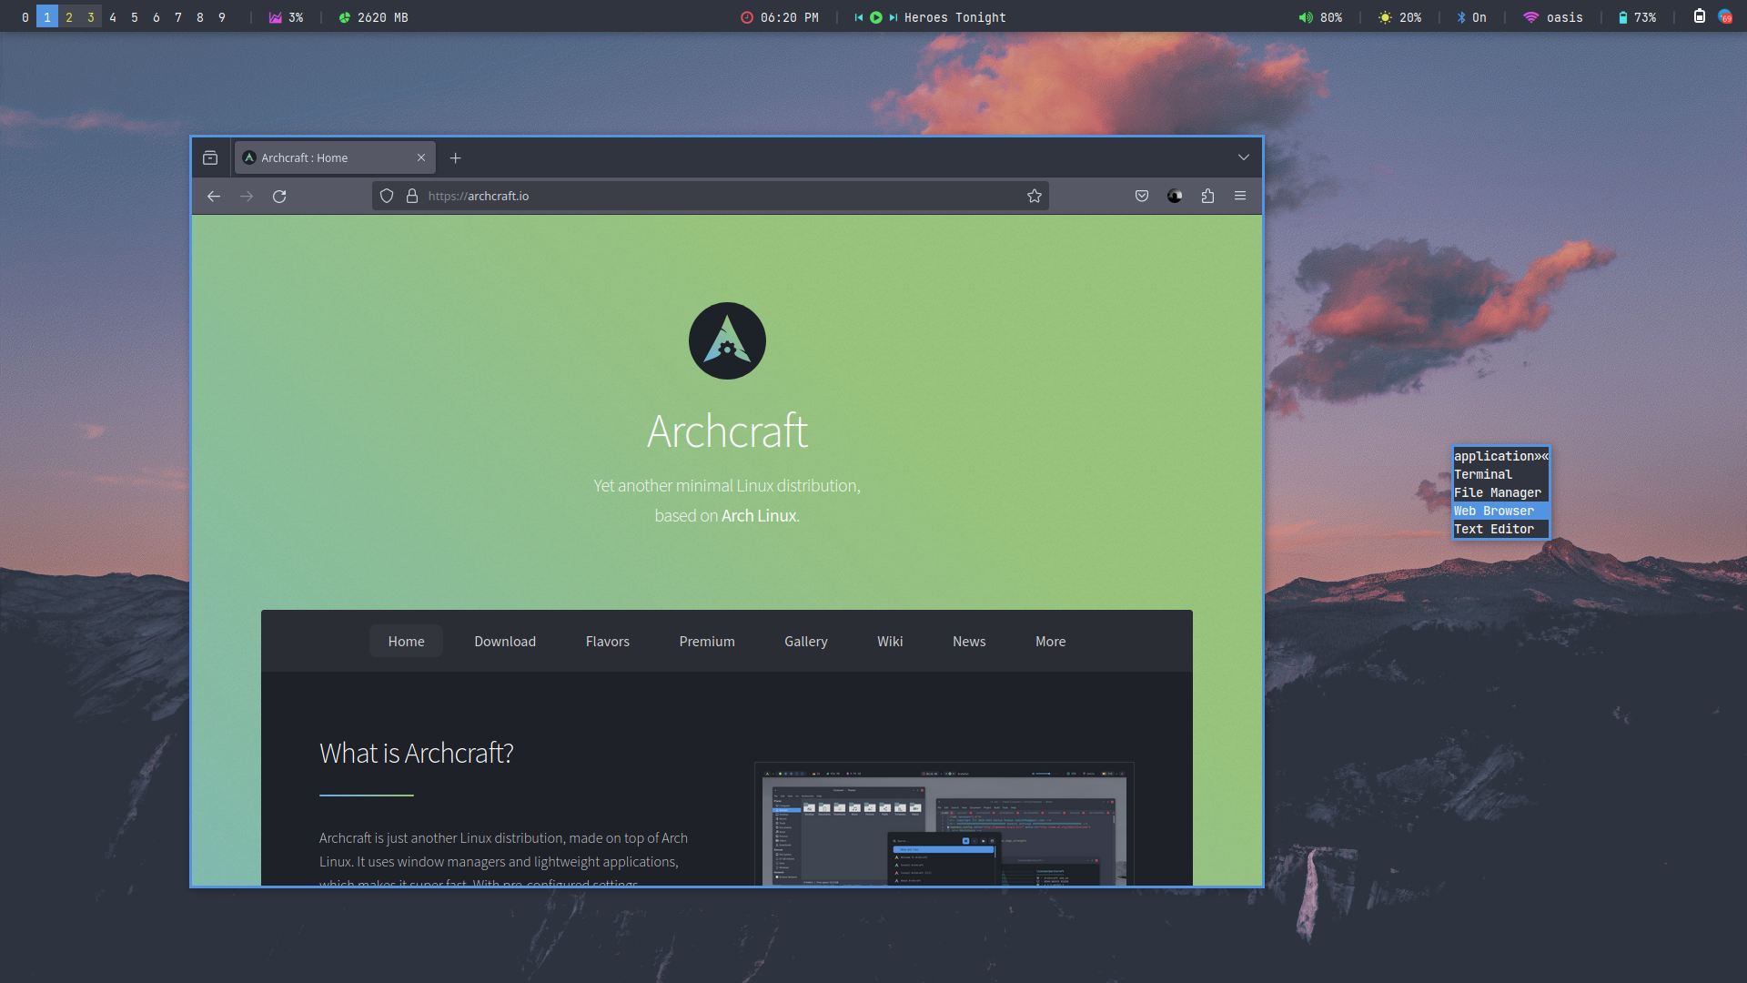Open the Download page tab
Screen dimensions: 1747x983
click(505, 642)
